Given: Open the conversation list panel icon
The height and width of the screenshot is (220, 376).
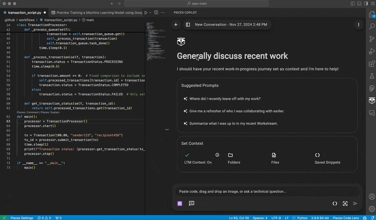Looking at the screenshot, I should (188, 24).
